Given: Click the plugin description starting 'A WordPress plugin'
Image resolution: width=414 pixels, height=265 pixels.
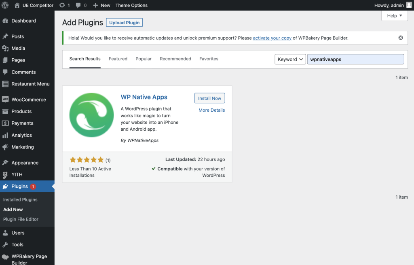Looking at the screenshot, I should pyautogui.click(x=150, y=119).
